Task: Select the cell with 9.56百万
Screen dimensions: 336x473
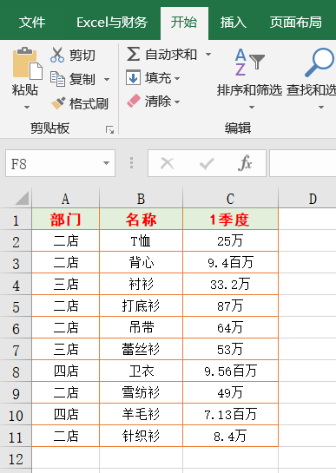Action: click(230, 371)
